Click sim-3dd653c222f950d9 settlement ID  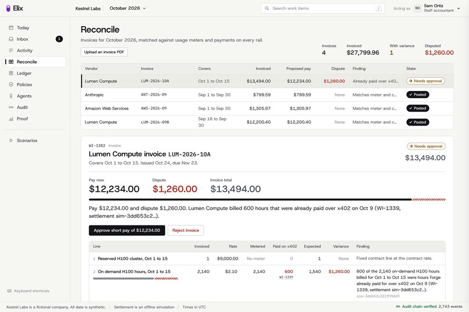tap(378, 296)
